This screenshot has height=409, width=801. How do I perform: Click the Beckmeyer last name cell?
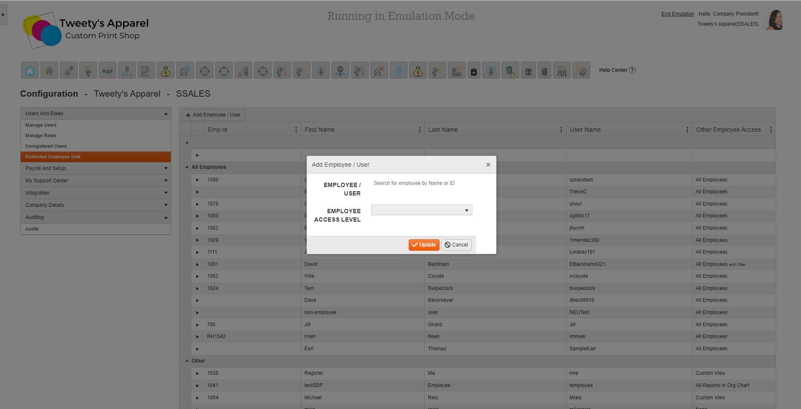click(495, 300)
